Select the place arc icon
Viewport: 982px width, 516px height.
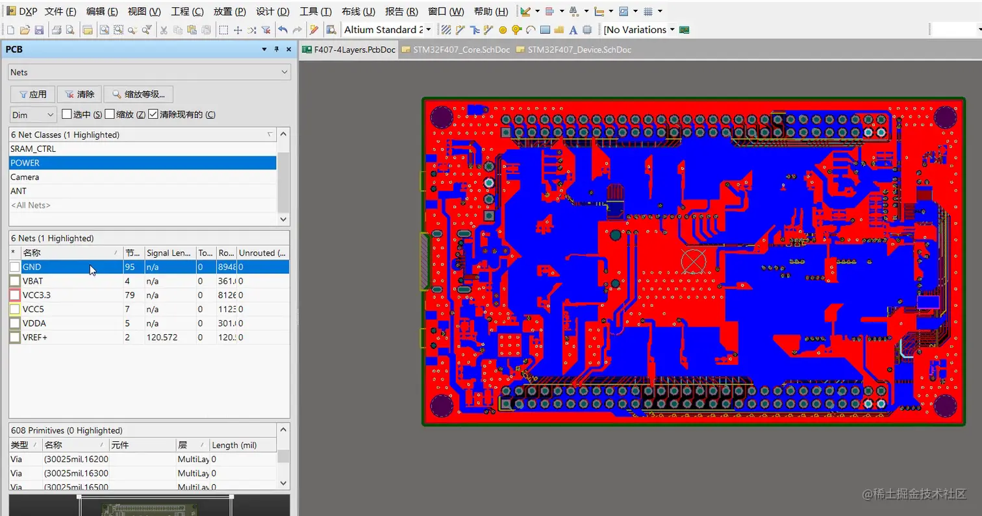pyautogui.click(x=531, y=30)
